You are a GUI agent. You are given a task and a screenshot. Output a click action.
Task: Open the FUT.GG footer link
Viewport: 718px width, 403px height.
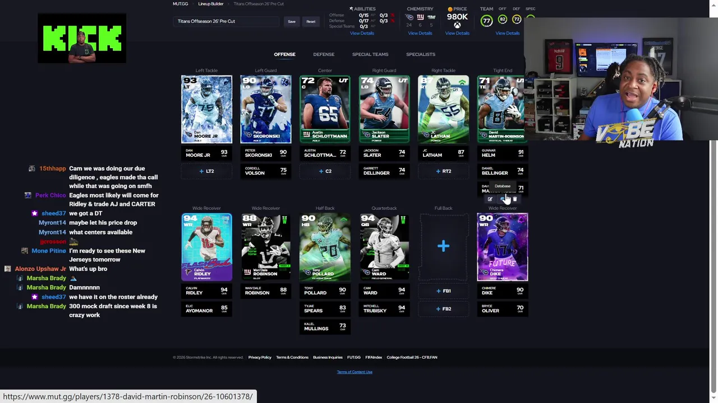354,357
